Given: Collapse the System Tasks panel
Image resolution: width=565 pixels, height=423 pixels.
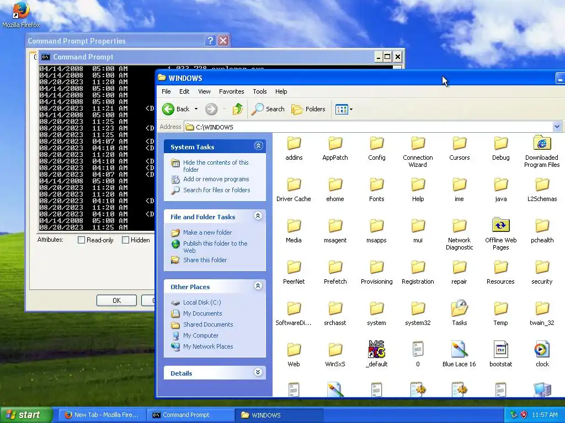Looking at the screenshot, I should tap(258, 145).
